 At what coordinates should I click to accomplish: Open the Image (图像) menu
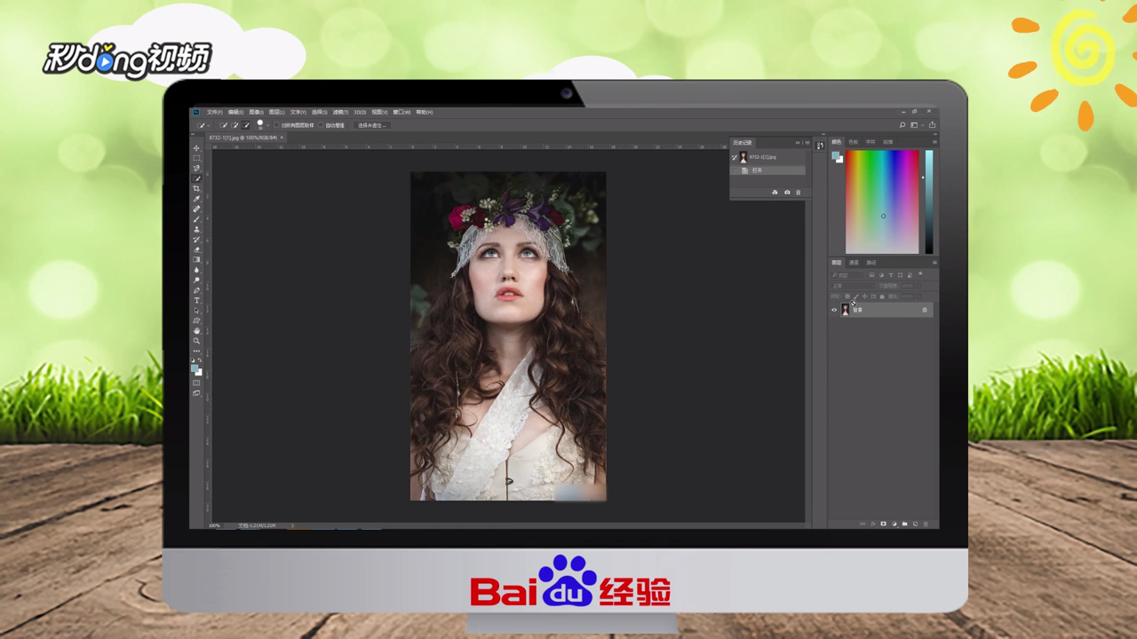[257, 113]
